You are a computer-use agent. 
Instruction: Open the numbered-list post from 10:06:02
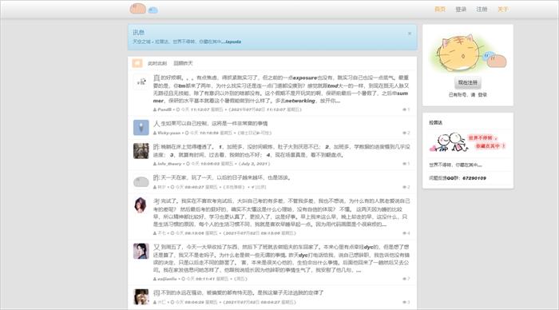[281, 150]
